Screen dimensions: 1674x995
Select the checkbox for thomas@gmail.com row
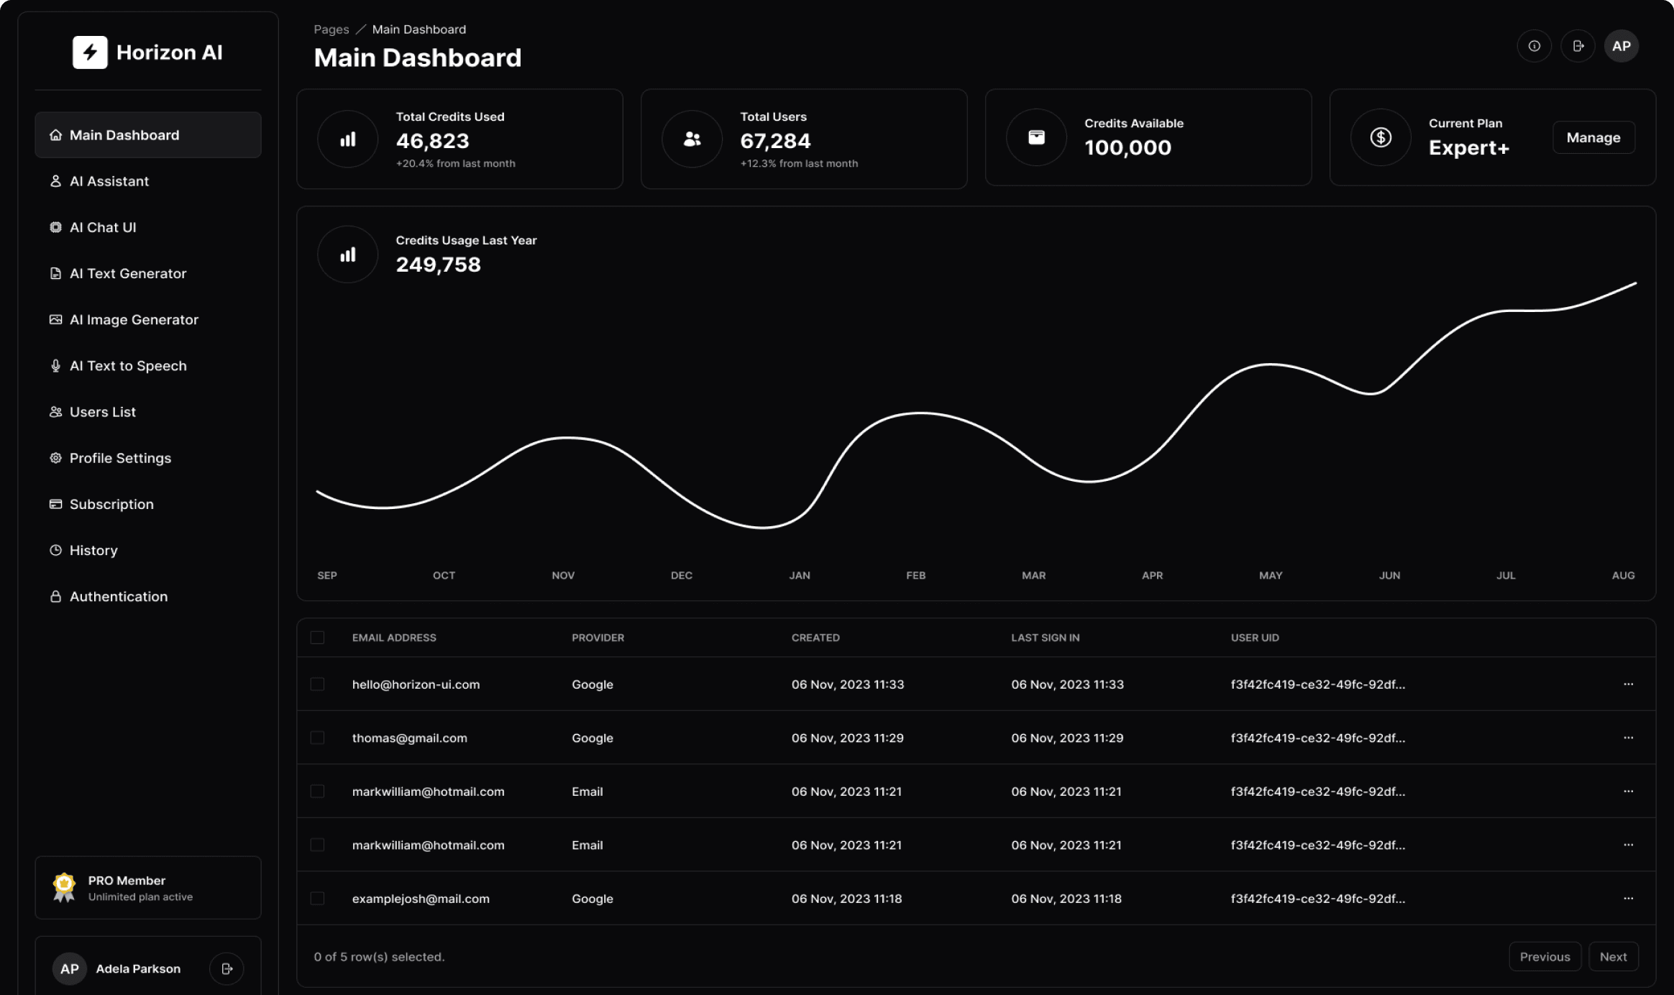pos(317,738)
